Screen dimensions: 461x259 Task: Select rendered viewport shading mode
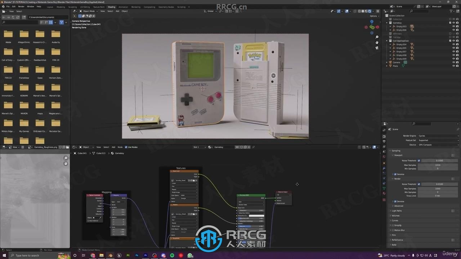pos(370,11)
